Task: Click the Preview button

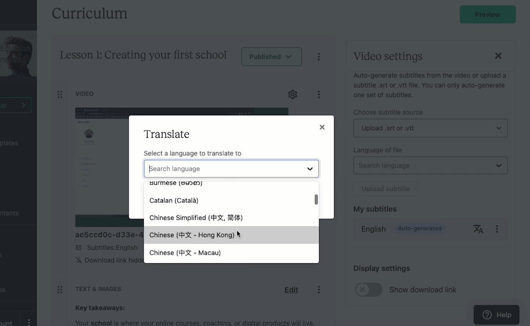Action: point(487,15)
